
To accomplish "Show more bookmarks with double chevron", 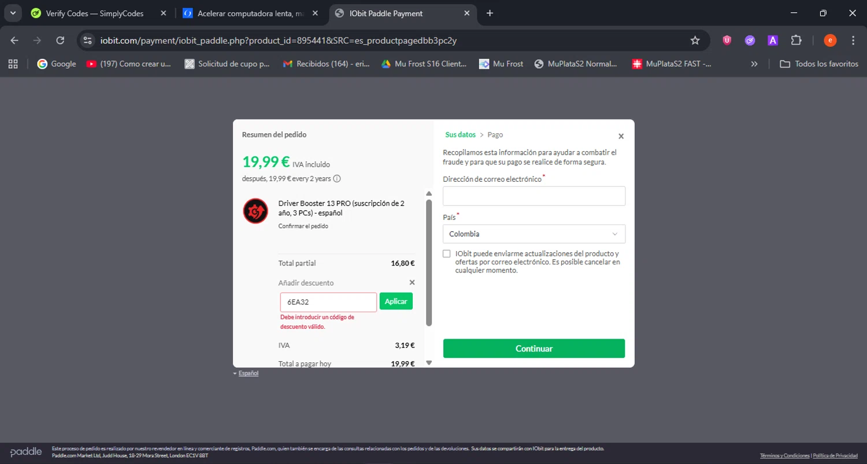I will (754, 64).
